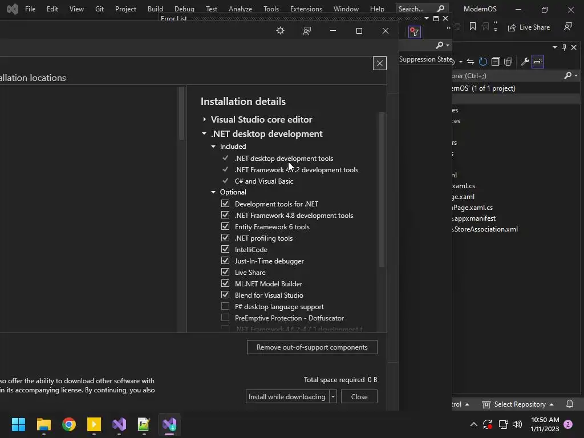The height and width of the screenshot is (438, 584).
Task: Pin the Solution Explorer panel
Action: [564, 47]
